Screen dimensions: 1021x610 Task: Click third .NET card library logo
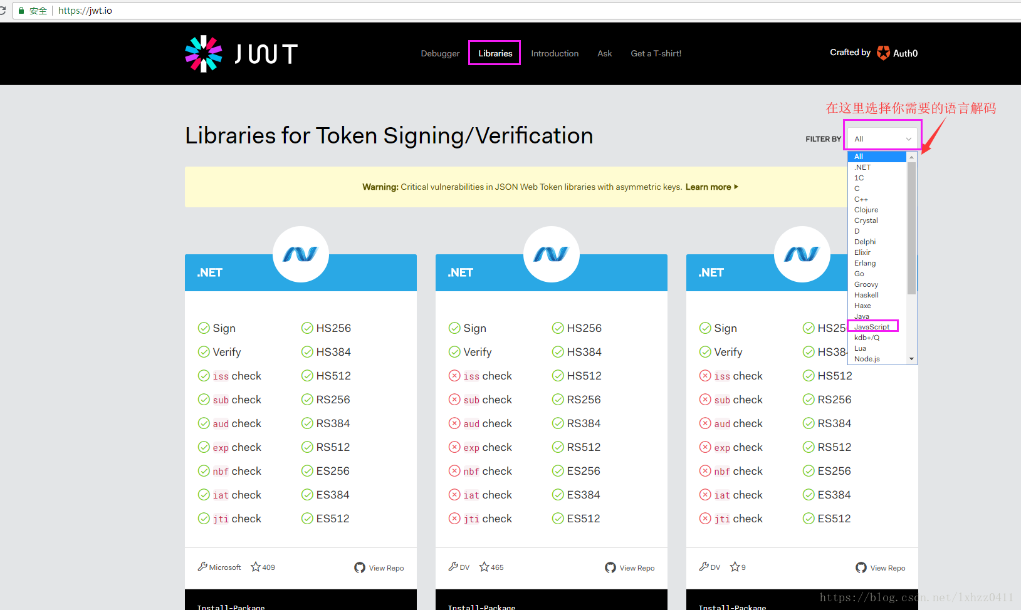point(802,254)
